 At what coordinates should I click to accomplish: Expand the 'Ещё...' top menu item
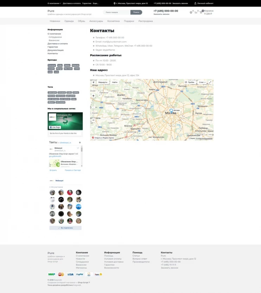click(x=96, y=3)
